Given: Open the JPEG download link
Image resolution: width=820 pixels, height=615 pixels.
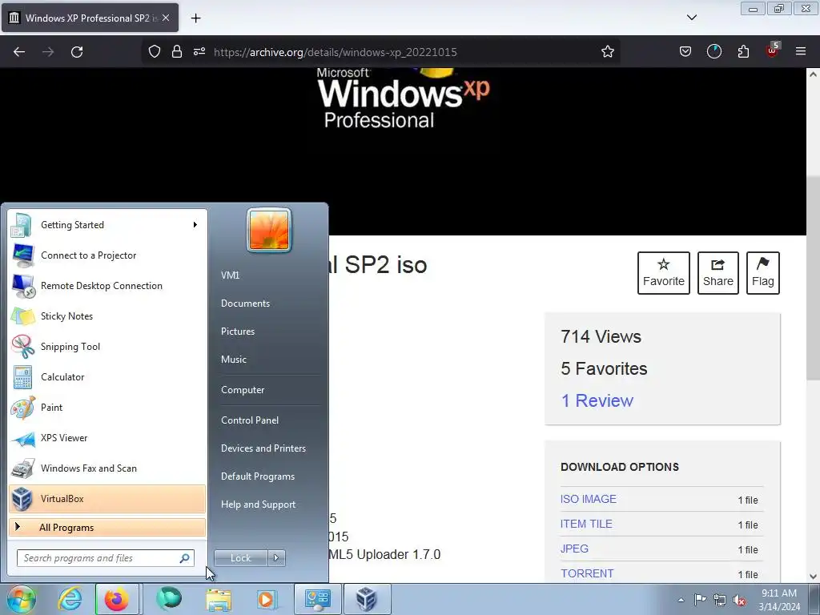Looking at the screenshot, I should tap(574, 549).
